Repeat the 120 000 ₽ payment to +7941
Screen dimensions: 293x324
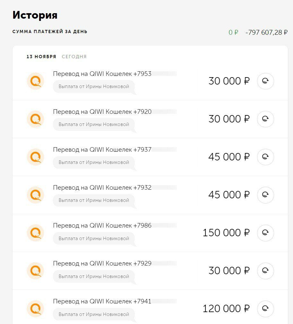(265, 309)
